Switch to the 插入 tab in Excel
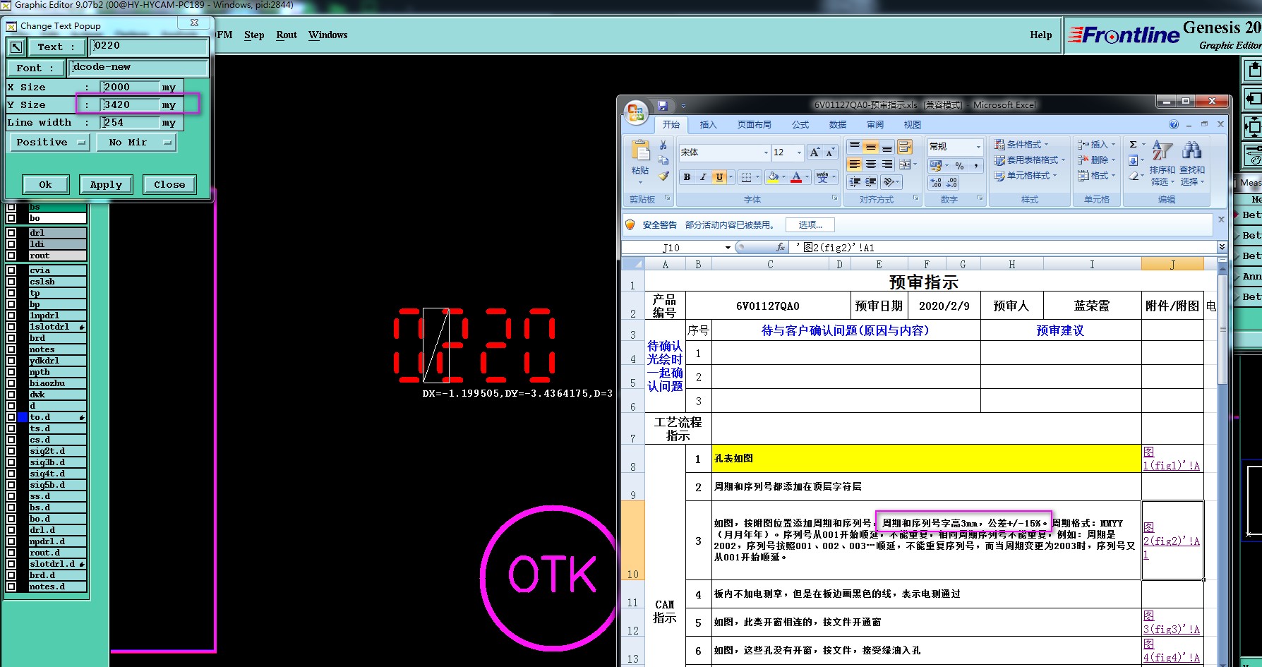Viewport: 1262px width, 667px height. click(708, 125)
